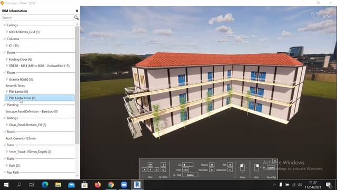Click the BIM panel scrollbar down arrow
The image size is (337, 190).
coord(77,176)
